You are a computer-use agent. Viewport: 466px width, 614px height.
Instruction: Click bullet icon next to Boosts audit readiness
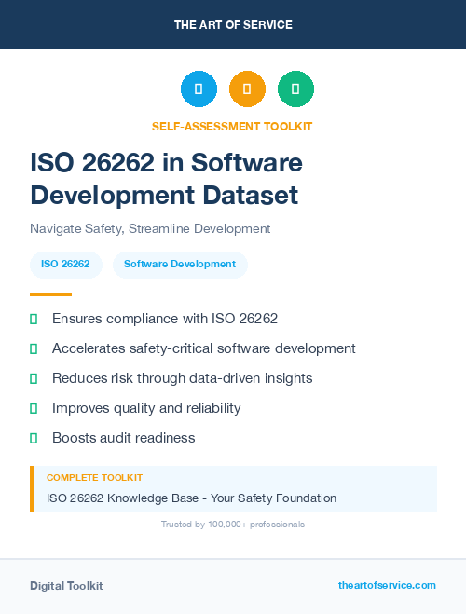pos(34,438)
